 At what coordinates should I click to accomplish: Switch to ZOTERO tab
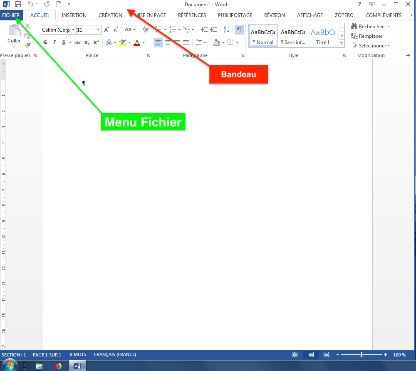[344, 15]
